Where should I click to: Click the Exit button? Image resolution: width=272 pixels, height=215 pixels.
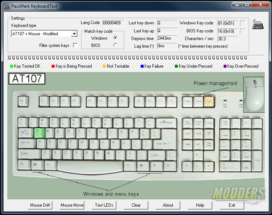[x=232, y=205]
